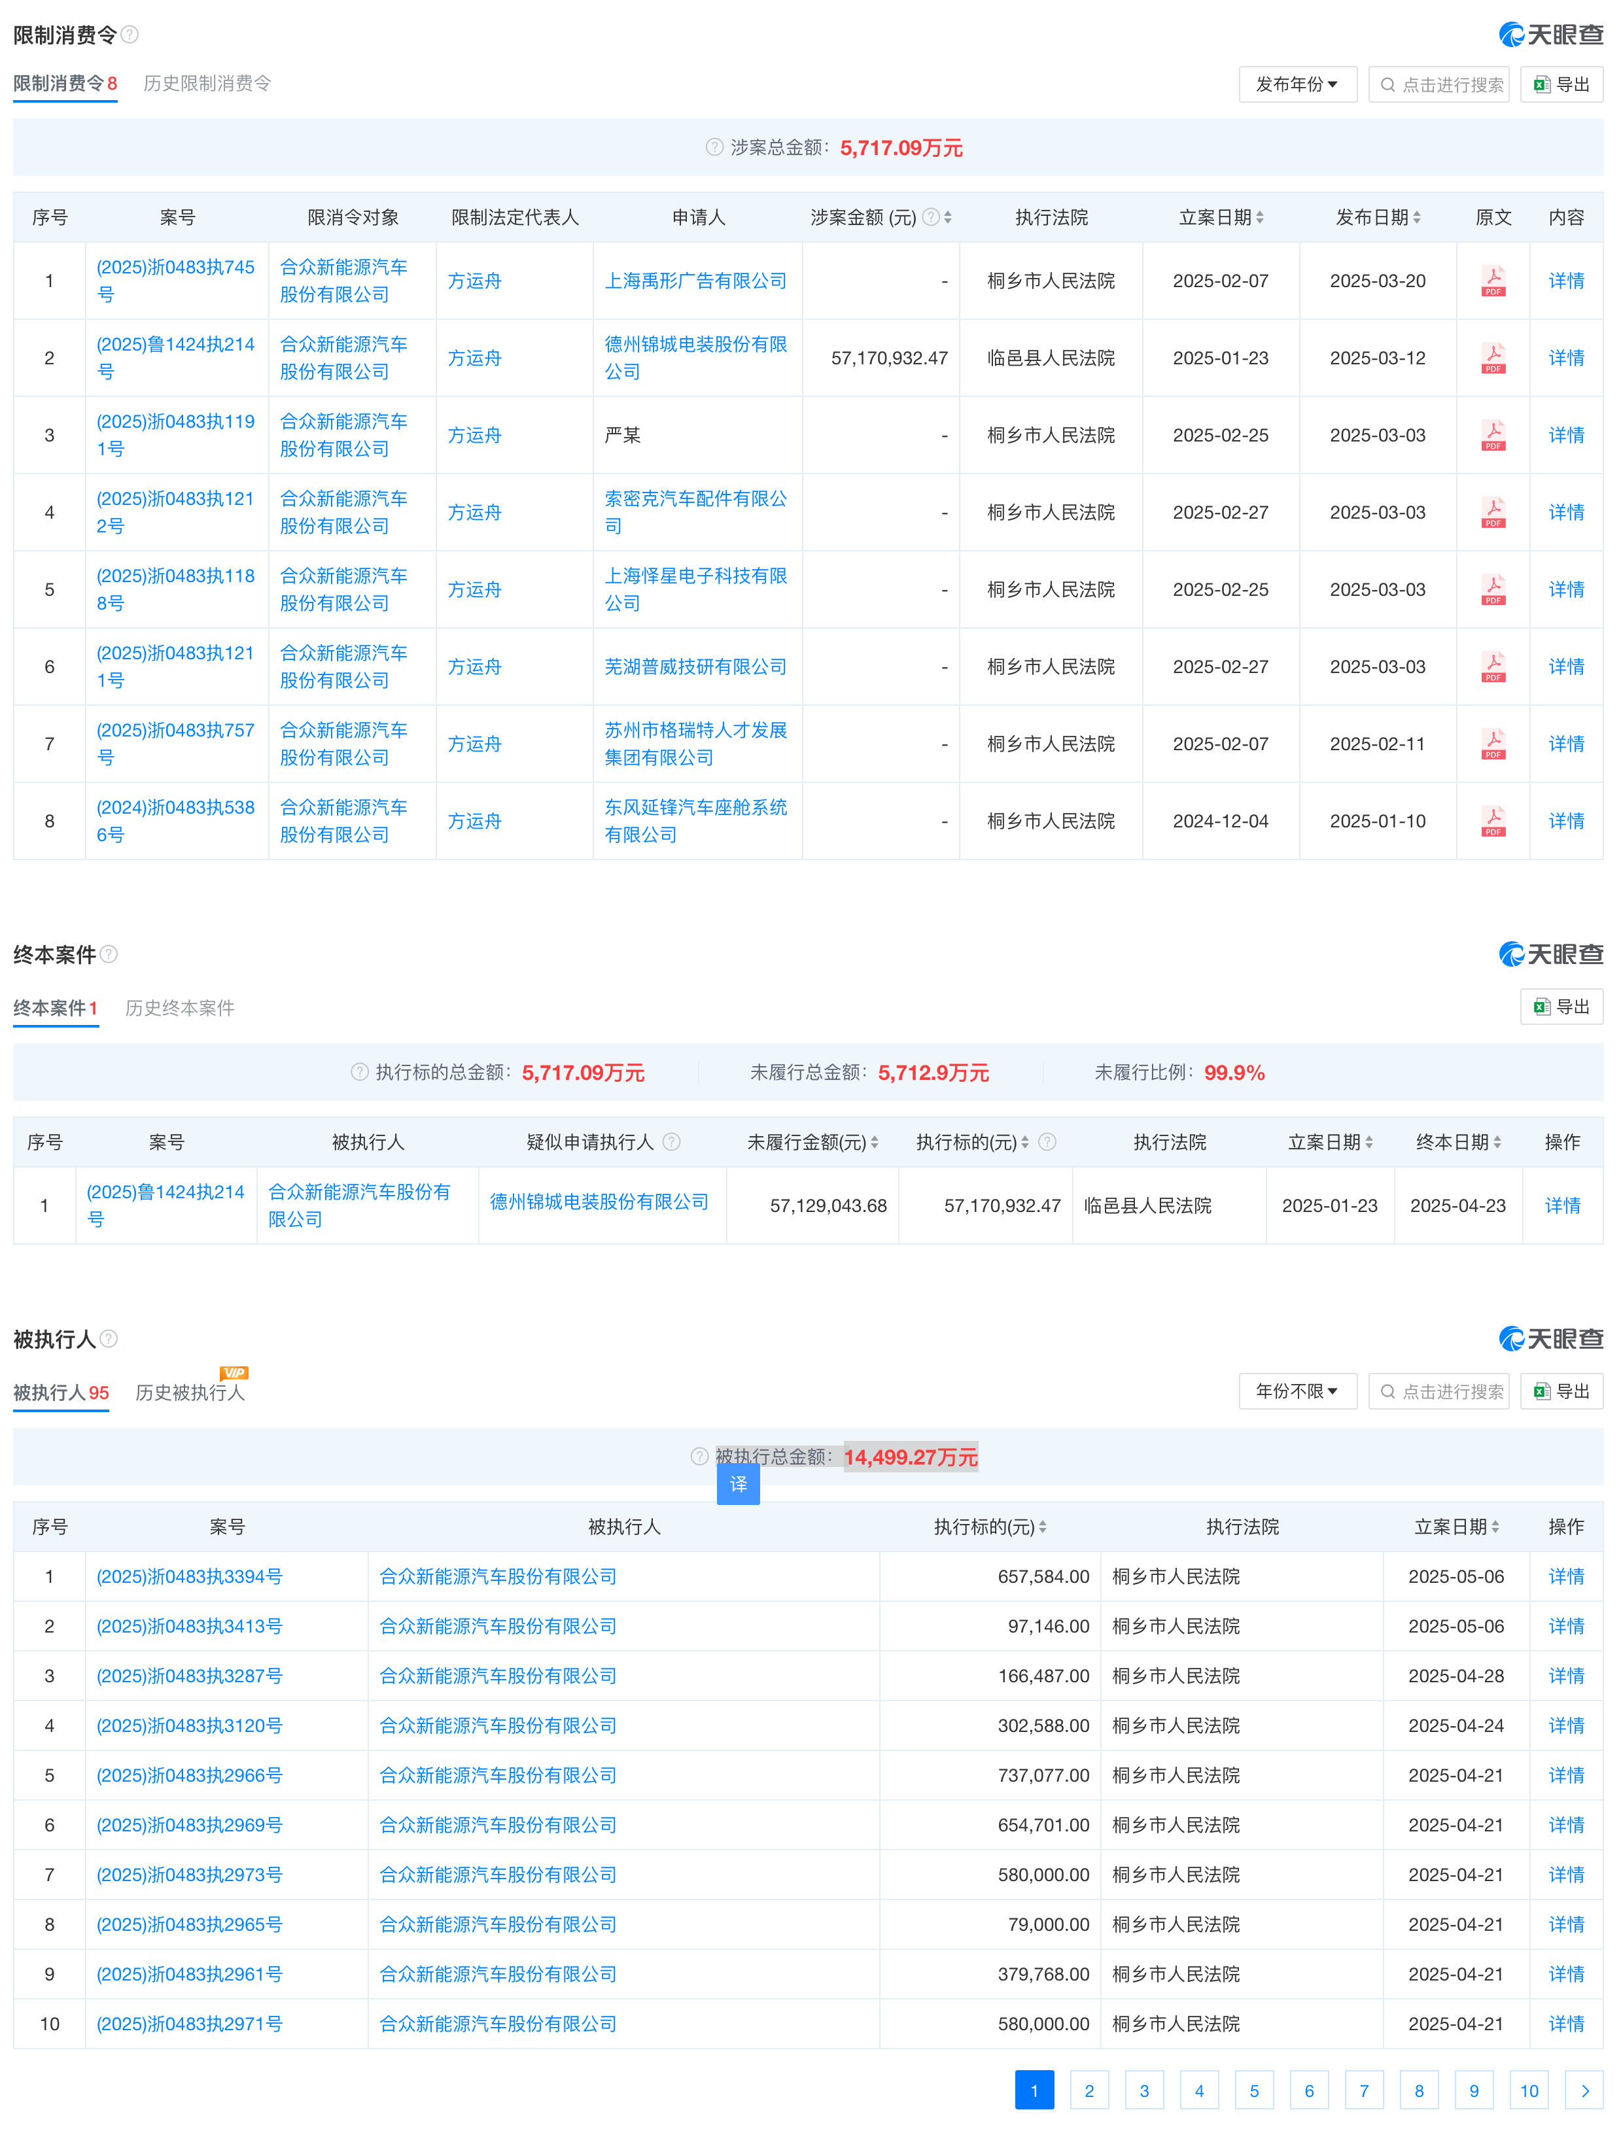Go to page 2 of 被执行人
Viewport: 1621px width, 2129px height.
[1089, 2090]
